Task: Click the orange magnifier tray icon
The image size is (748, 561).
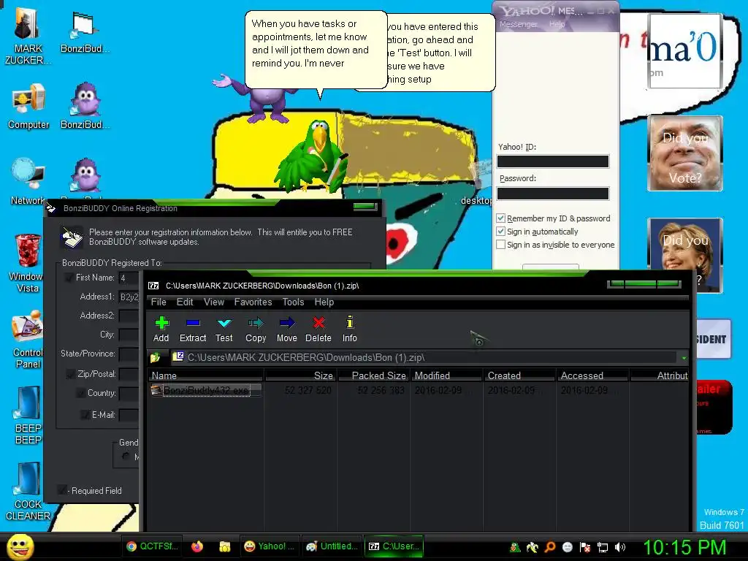Action: 550,547
